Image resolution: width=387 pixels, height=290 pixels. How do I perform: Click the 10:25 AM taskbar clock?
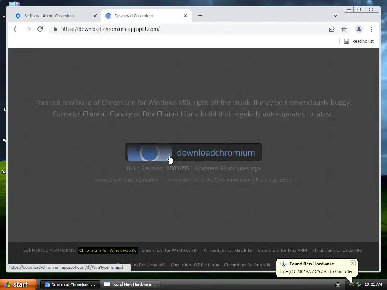373,284
